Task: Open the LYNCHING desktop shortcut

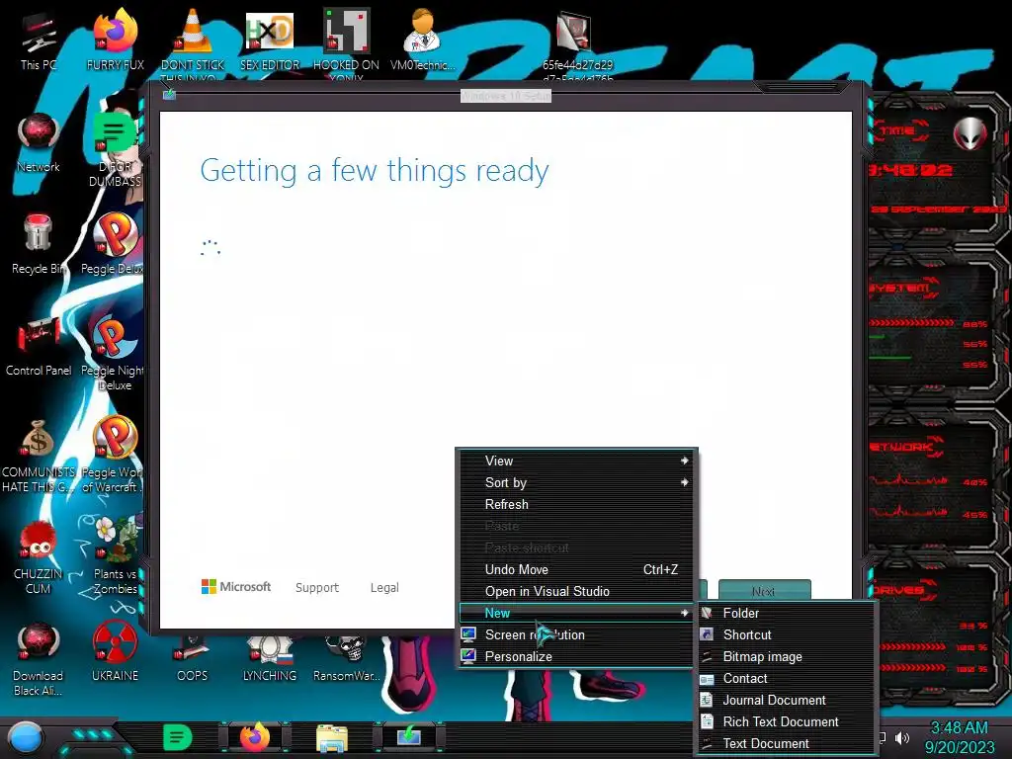Action: 270,658
